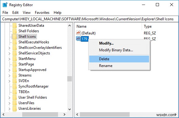Choose Modify... from the context menu
The width and height of the screenshot is (179, 118).
click(119, 43)
